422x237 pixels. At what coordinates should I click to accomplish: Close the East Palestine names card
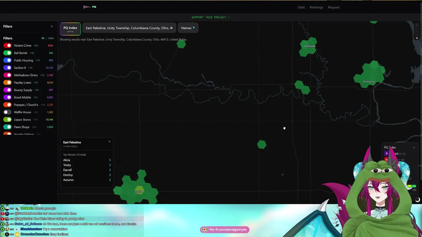click(x=109, y=142)
